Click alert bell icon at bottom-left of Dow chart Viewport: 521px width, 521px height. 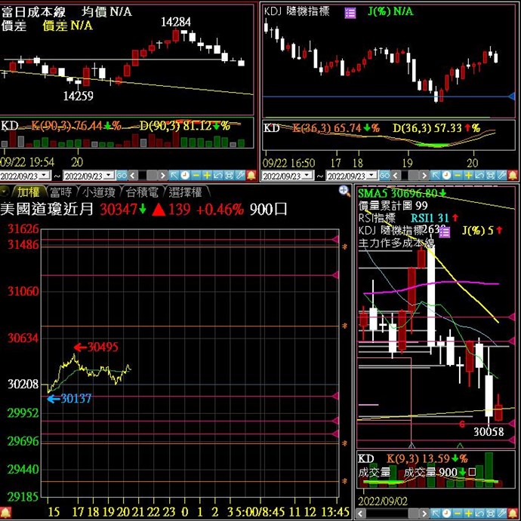(x=5, y=513)
